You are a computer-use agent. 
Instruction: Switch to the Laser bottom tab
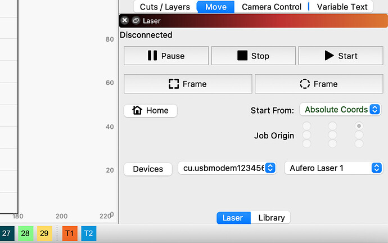tap(233, 218)
